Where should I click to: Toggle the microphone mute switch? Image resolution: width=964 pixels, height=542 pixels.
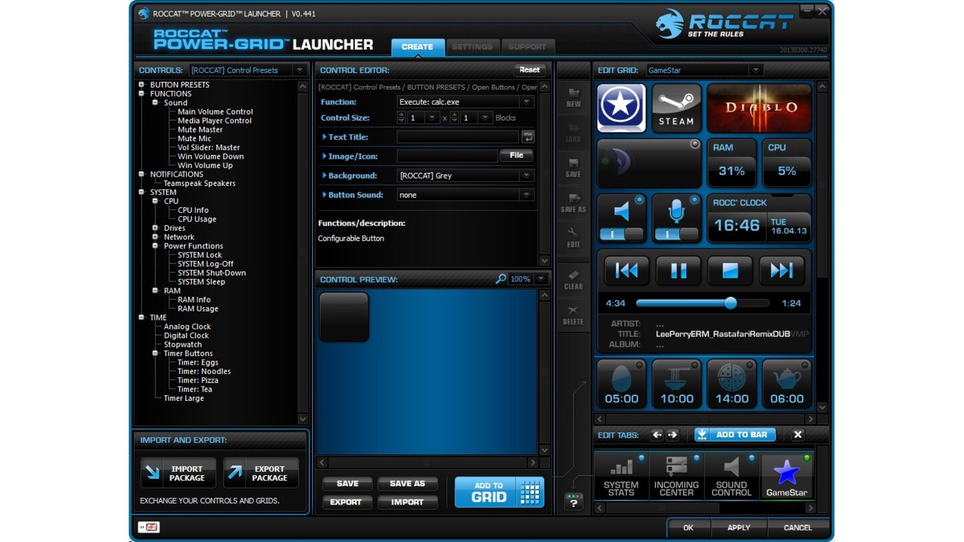point(676,234)
